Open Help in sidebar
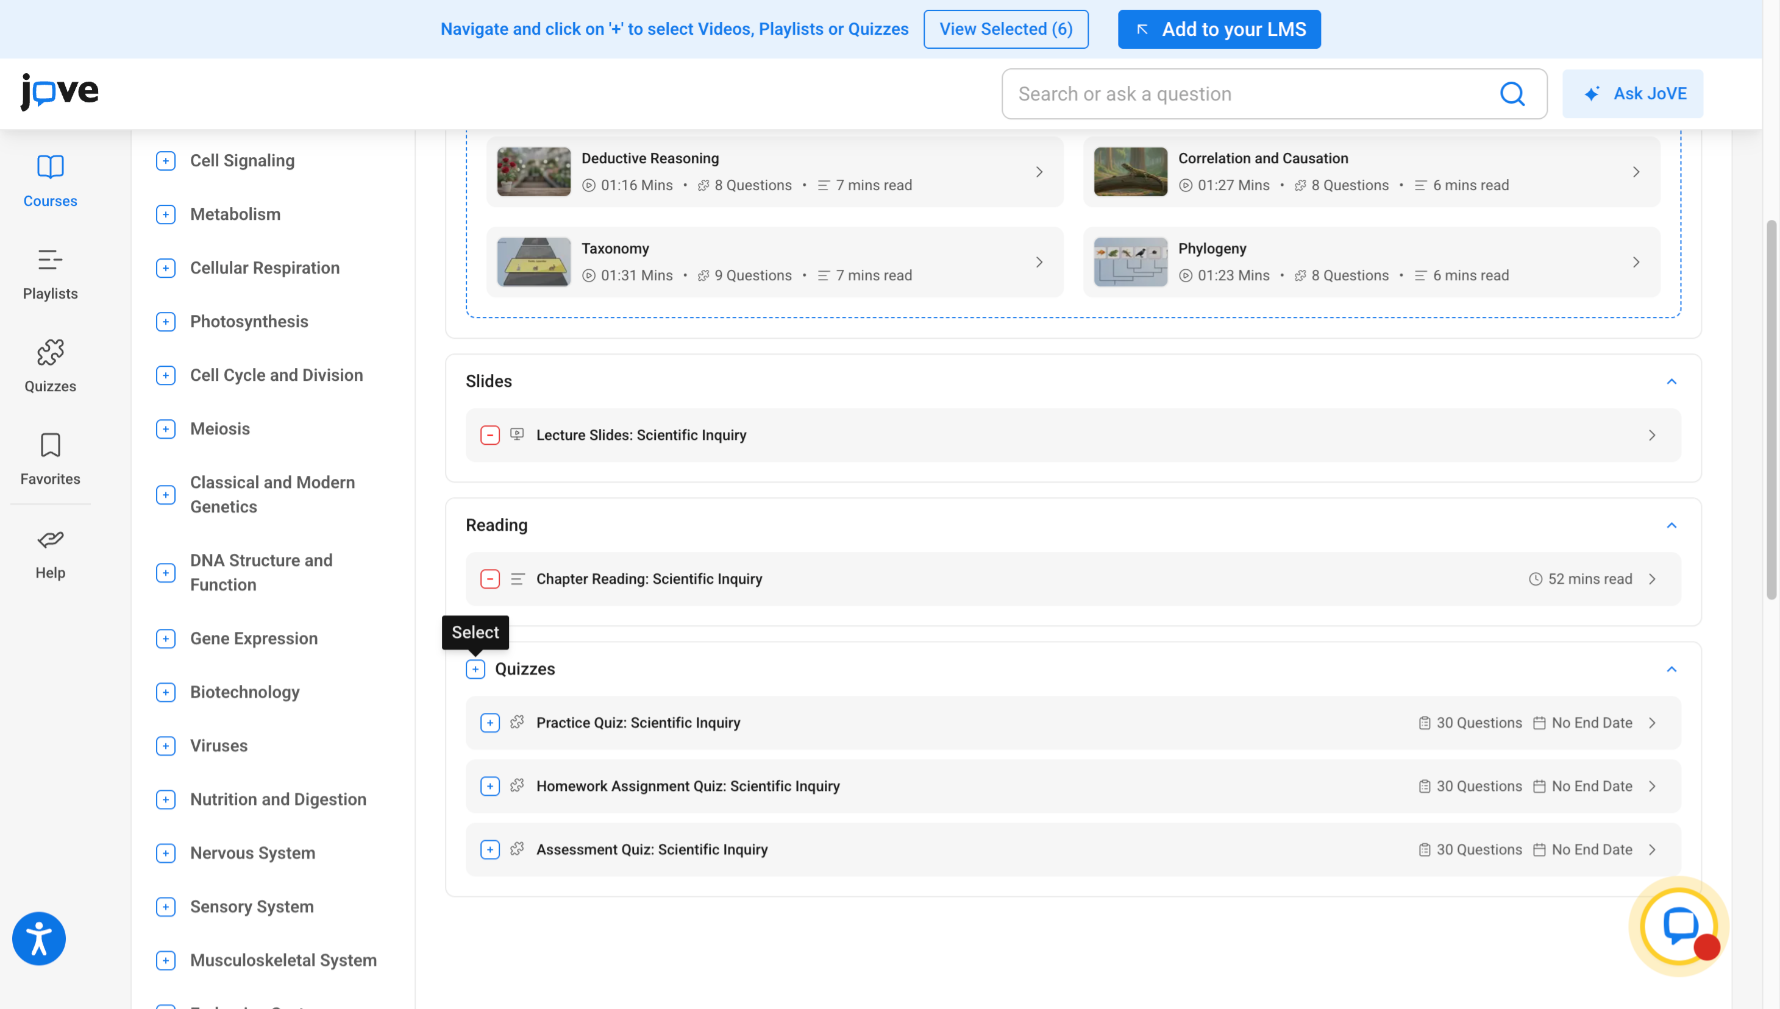Image resolution: width=1780 pixels, height=1009 pixels. pyautogui.click(x=50, y=554)
